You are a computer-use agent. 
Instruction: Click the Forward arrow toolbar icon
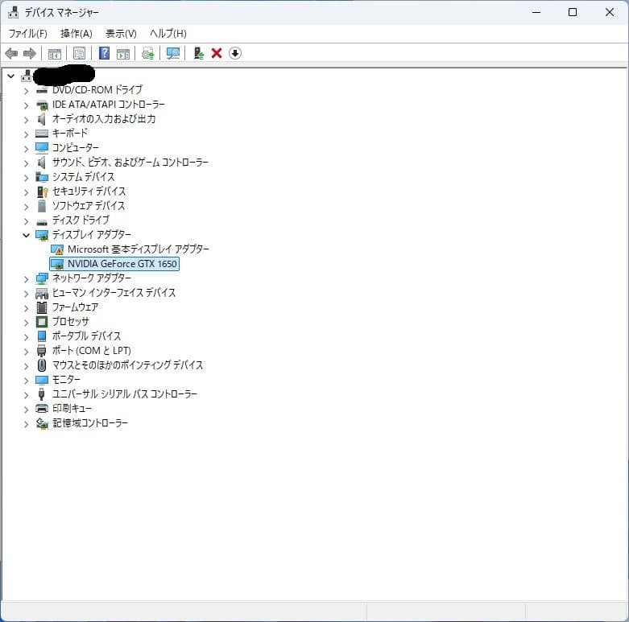point(30,53)
